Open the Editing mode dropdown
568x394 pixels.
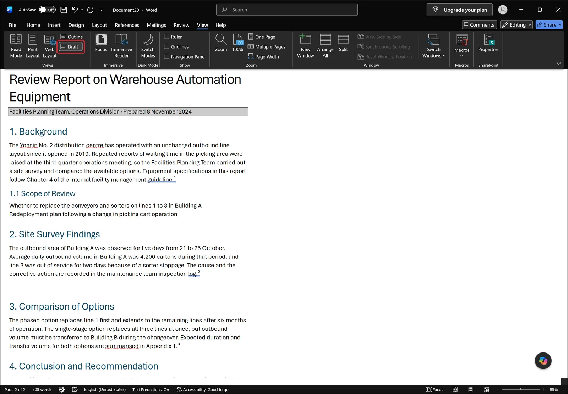516,25
